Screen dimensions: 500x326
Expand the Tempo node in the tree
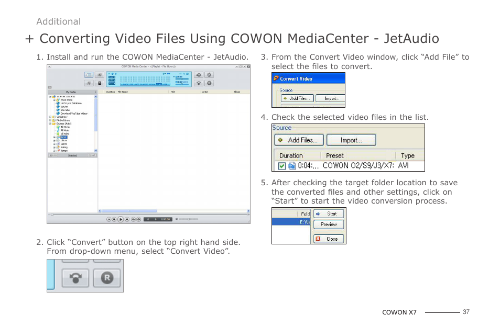point(54,151)
